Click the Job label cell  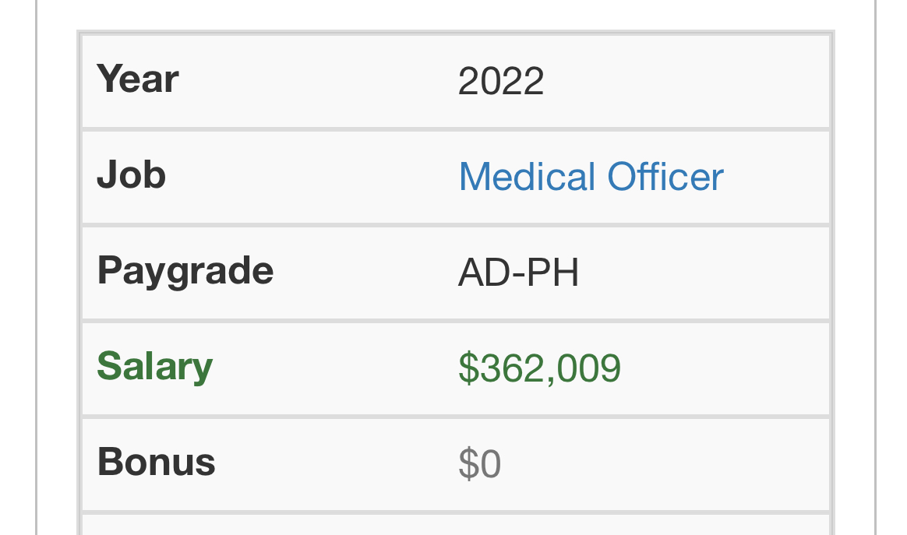131,174
